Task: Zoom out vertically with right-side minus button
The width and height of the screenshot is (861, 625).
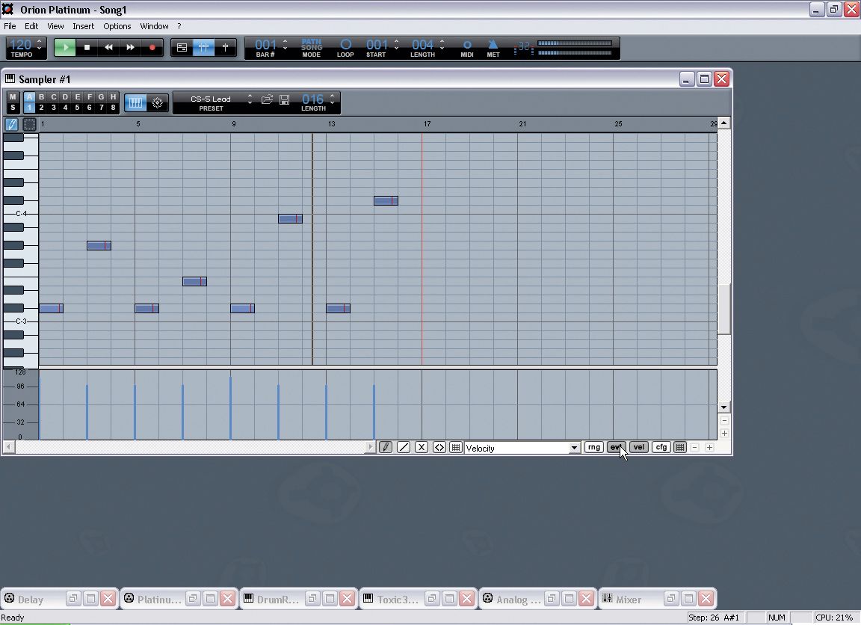Action: pyautogui.click(x=724, y=421)
